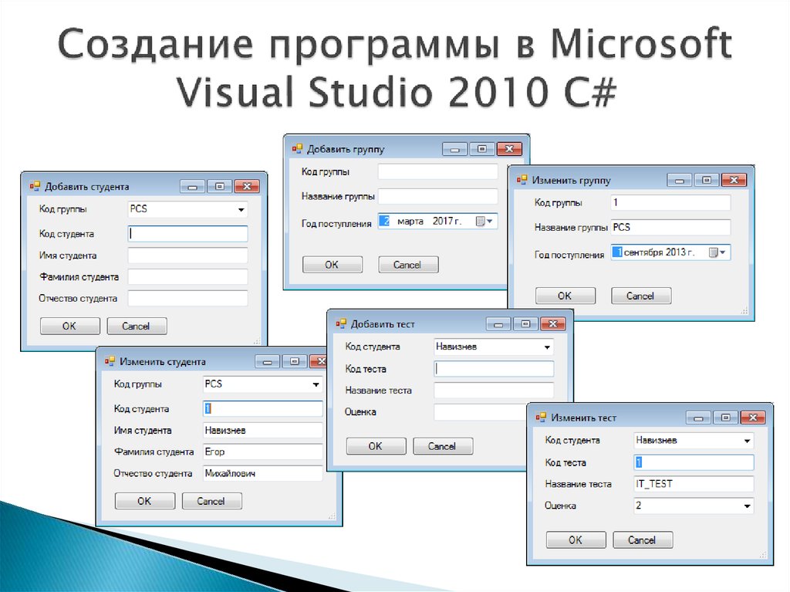Focus Название теста field in Добавить тест
Viewport: 790px width, 592px height.
click(x=494, y=391)
